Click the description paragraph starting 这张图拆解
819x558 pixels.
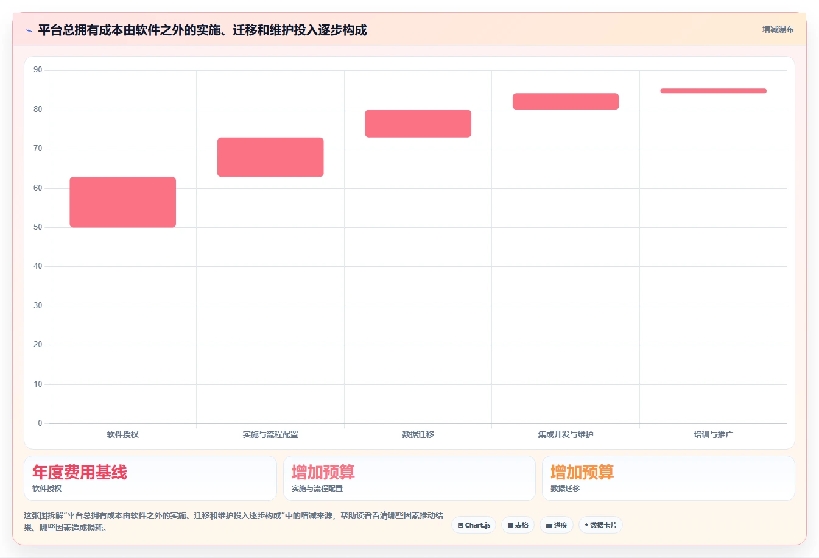(234, 521)
